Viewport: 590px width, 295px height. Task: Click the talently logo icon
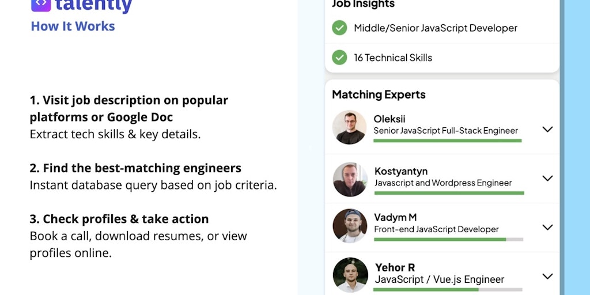pos(41,5)
